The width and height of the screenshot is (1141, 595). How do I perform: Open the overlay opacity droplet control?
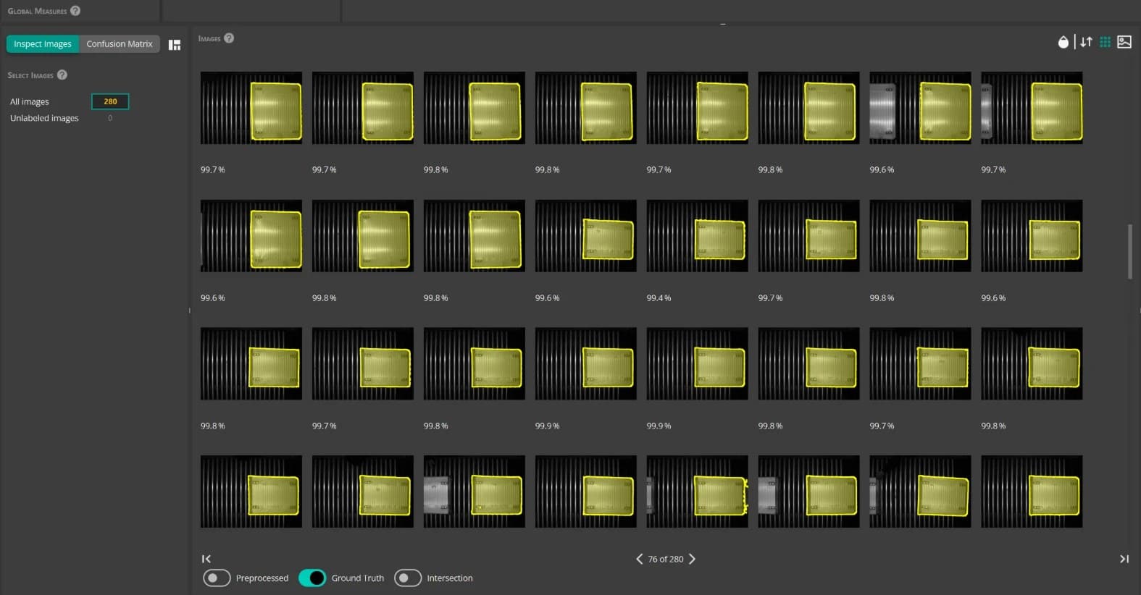click(x=1063, y=42)
